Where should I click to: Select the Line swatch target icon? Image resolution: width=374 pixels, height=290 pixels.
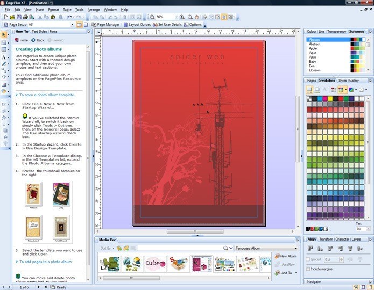pos(317,90)
